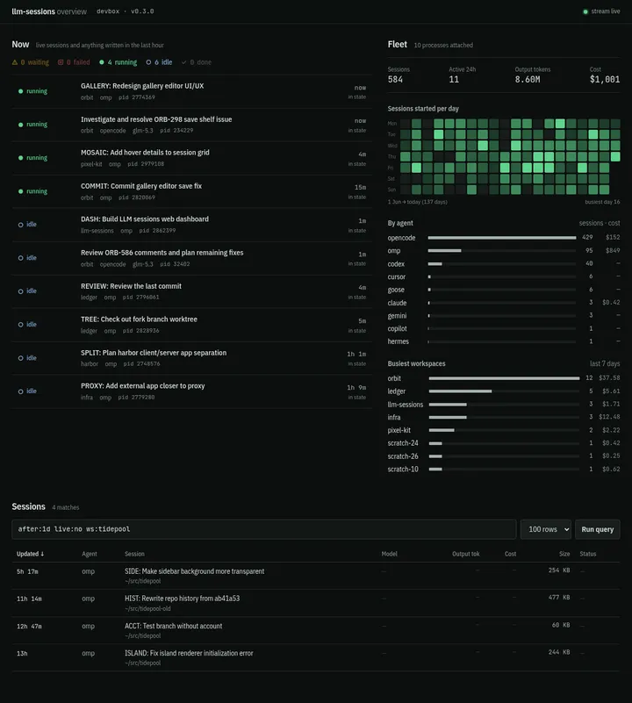Click the Output tokens 8.60M stat
Image resolution: width=632 pixels, height=703 pixels.
(x=533, y=75)
